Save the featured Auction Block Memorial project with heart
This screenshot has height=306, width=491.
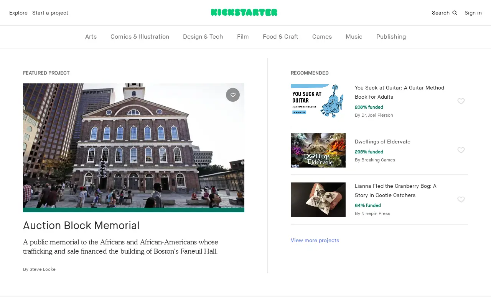(233, 95)
